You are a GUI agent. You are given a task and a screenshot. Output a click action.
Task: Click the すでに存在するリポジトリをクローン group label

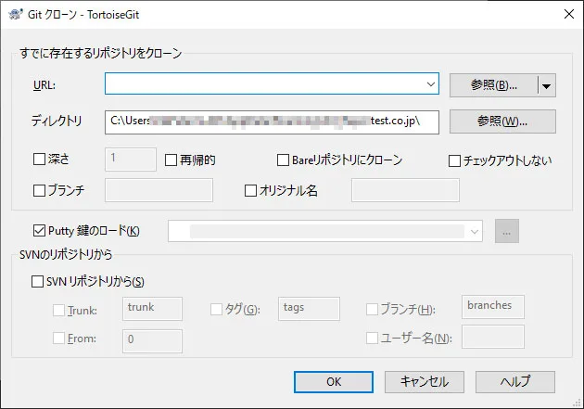click(101, 53)
